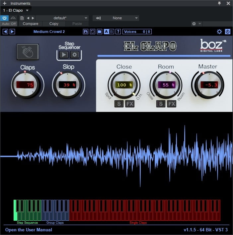The width and height of the screenshot is (233, 235).
Task: Open Step Sequencer settings gear
Action: pyautogui.click(x=75, y=55)
